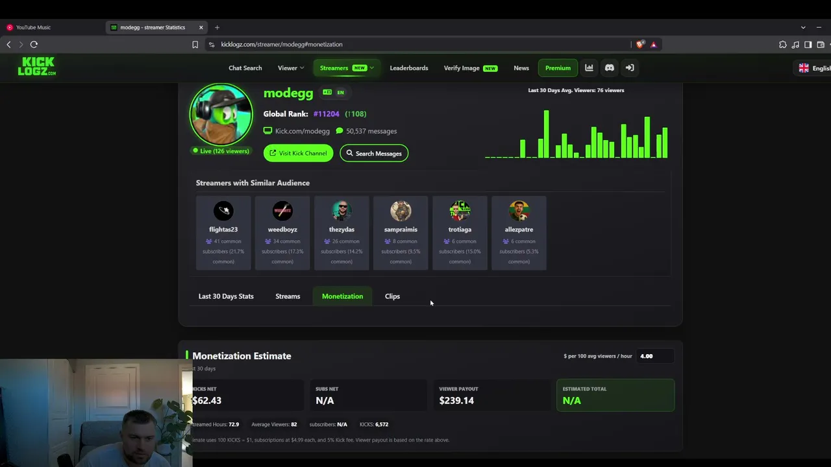This screenshot has width=831, height=467.
Task: Open the Kick.com/modegg link
Action: (297, 131)
